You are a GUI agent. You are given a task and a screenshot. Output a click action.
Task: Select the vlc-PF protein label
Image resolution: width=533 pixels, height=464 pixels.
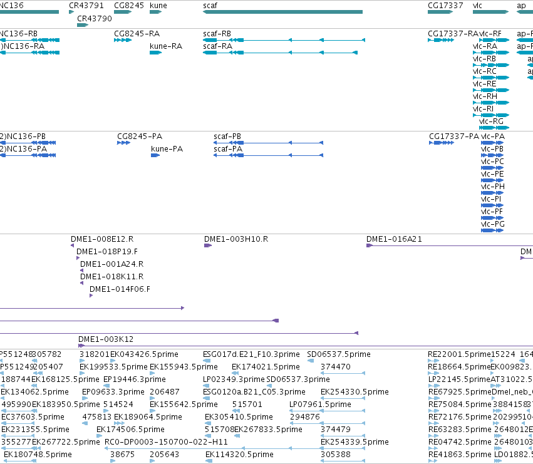pos(492,212)
